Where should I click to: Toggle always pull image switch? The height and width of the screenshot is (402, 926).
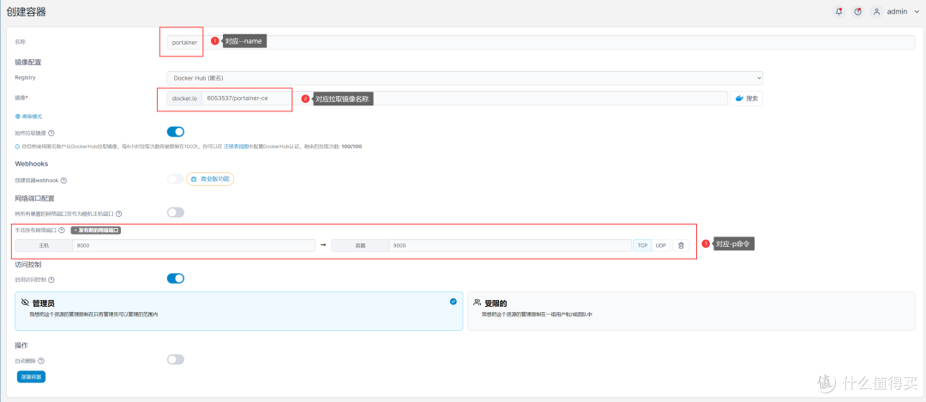pos(176,132)
